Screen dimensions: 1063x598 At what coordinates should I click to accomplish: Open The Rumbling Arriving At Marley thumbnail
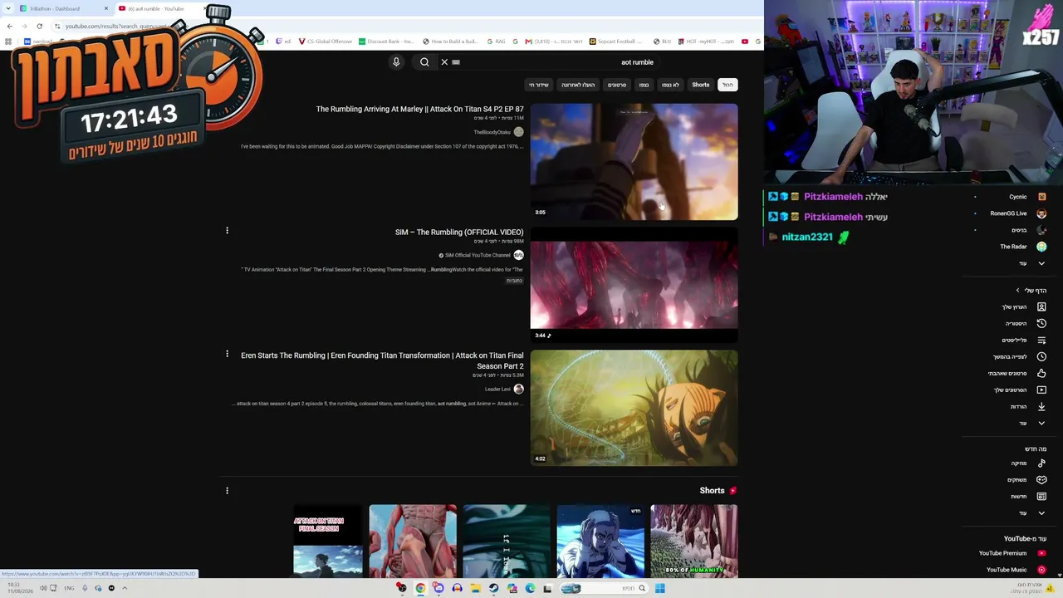pyautogui.click(x=634, y=162)
